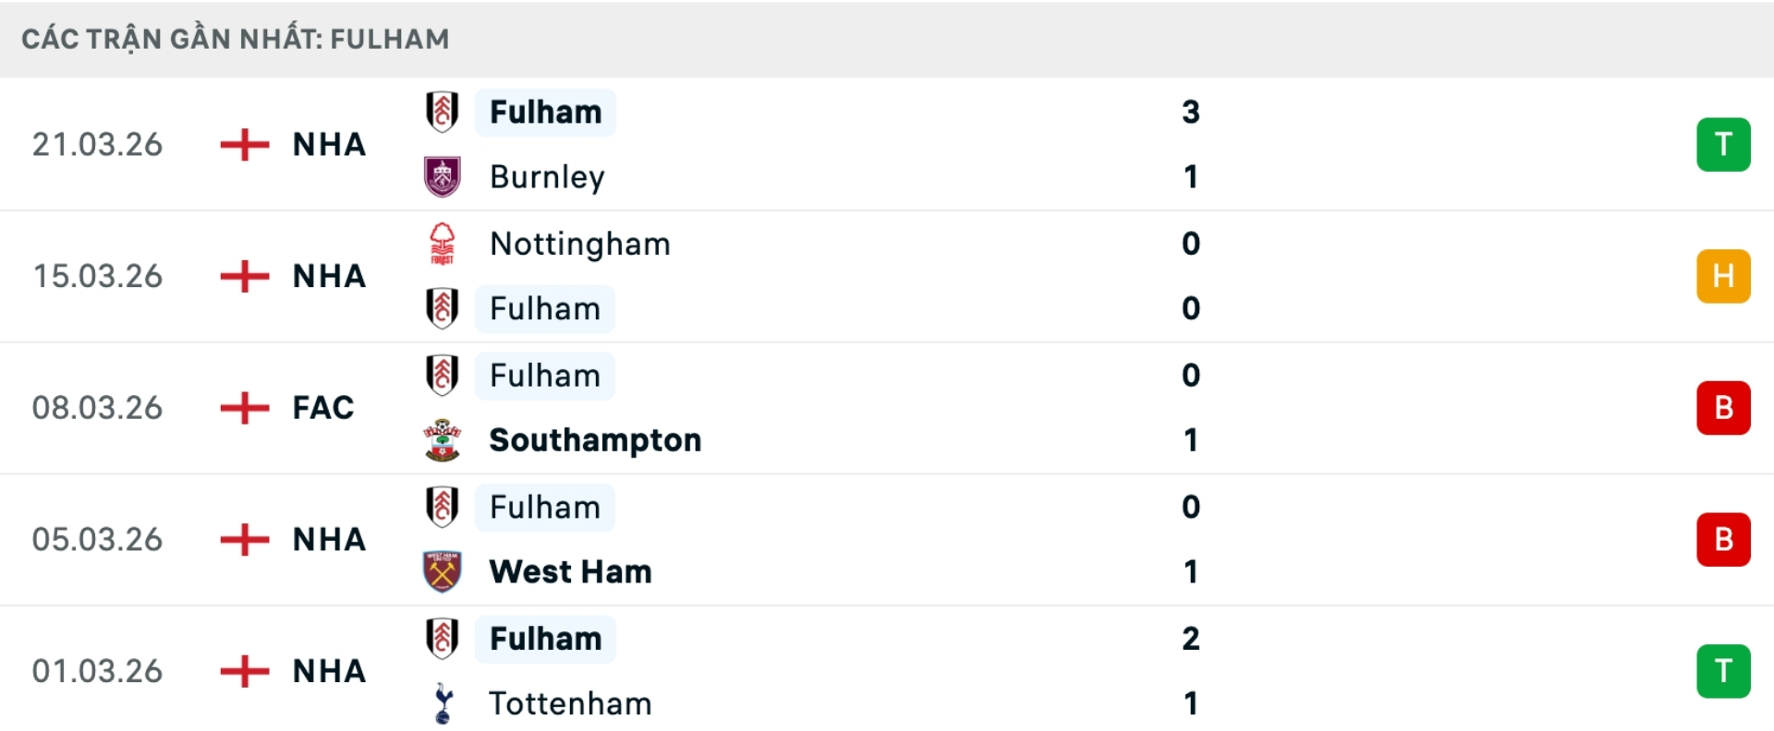
Task: Click orange H badge for Nottingham match
Action: (x=1723, y=276)
